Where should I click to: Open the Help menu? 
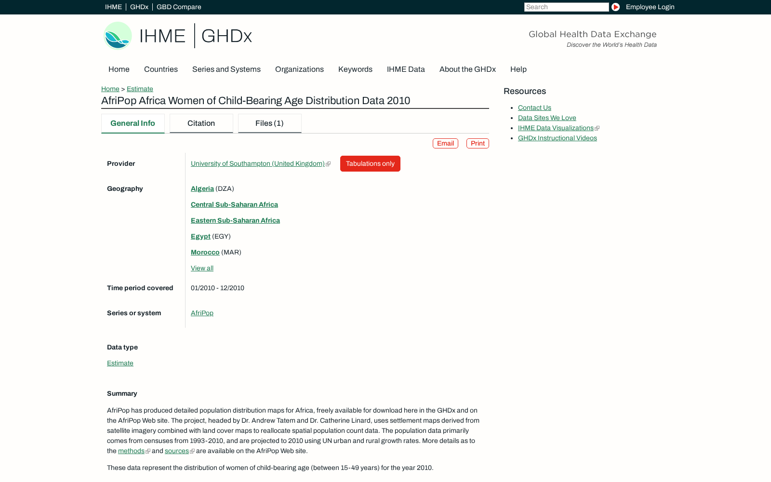pos(518,69)
